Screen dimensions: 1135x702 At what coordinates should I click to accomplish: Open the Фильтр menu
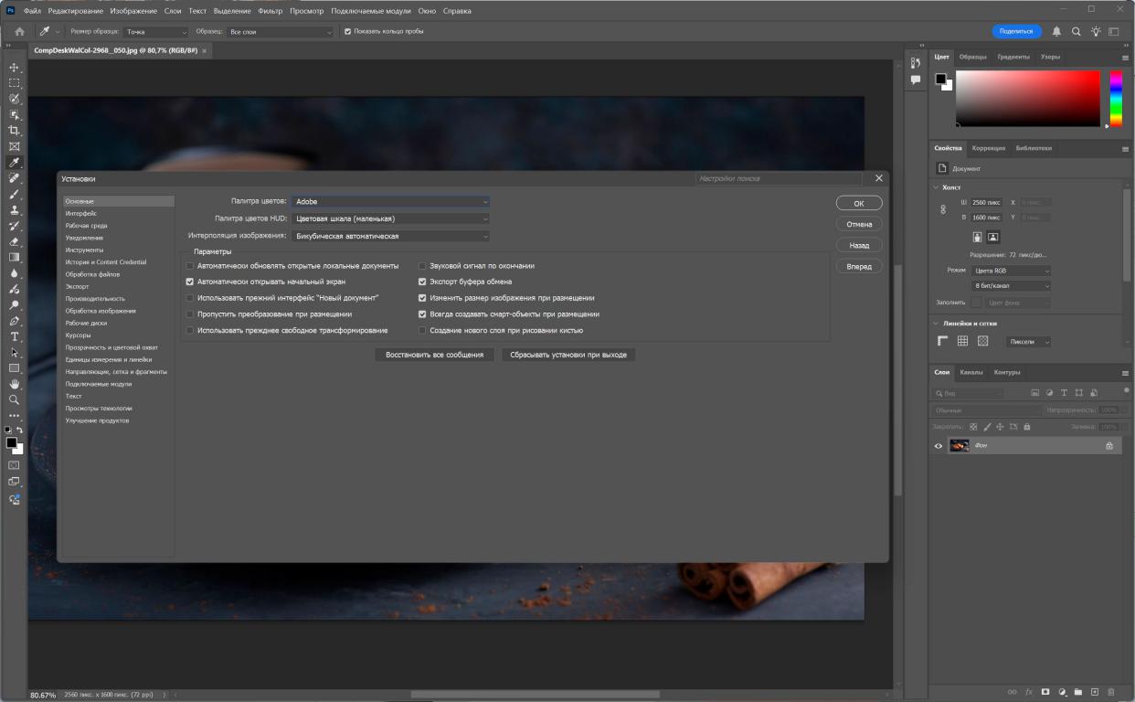pyautogui.click(x=270, y=11)
